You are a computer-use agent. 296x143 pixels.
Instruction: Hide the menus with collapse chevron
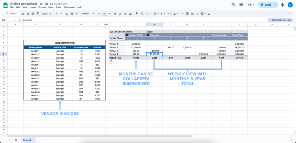coord(289,14)
